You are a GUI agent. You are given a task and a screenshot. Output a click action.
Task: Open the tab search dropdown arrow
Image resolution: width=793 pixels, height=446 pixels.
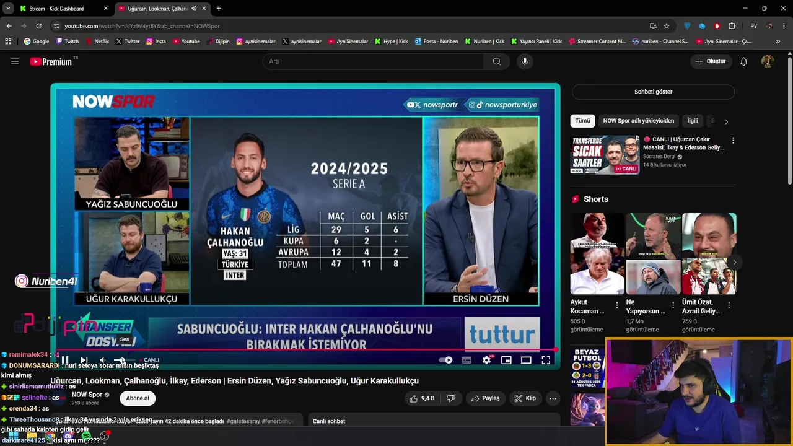tap(8, 9)
